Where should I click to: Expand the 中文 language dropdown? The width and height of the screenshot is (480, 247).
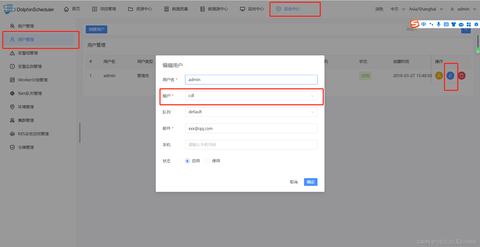tap(398, 9)
